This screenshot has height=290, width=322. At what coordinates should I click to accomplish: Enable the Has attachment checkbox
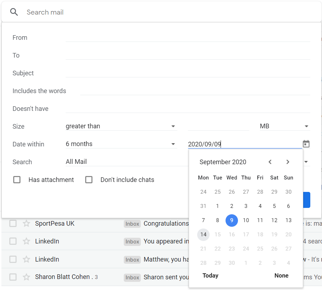pos(17,179)
